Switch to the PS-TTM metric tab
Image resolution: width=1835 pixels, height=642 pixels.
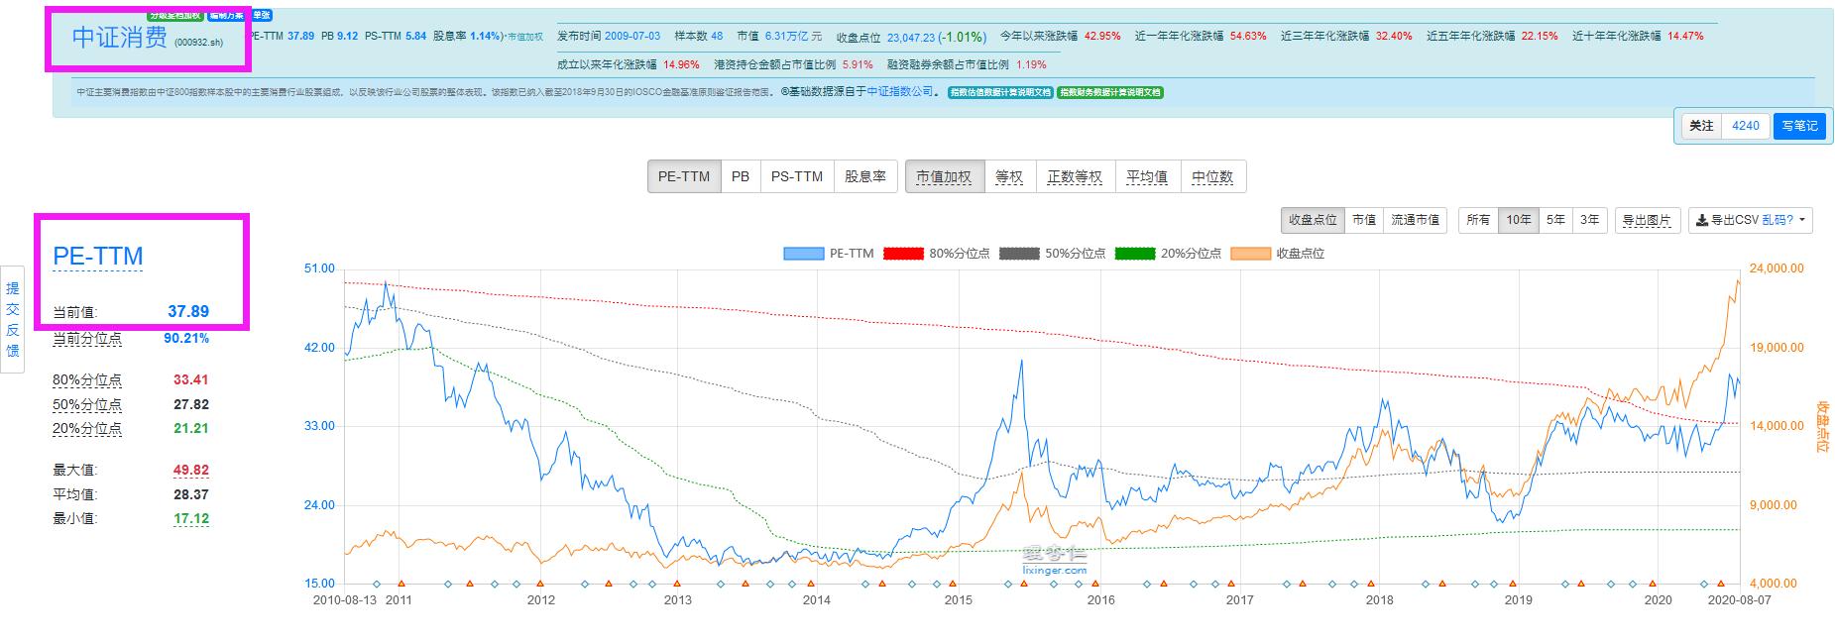point(797,176)
